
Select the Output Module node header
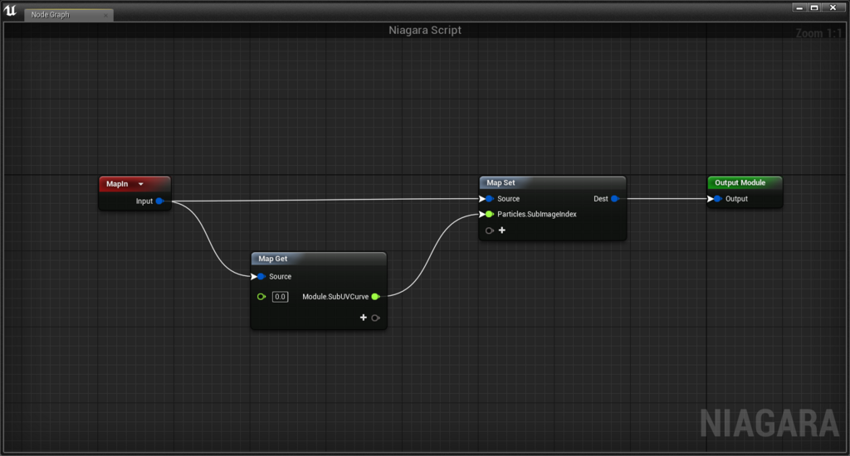click(x=745, y=183)
